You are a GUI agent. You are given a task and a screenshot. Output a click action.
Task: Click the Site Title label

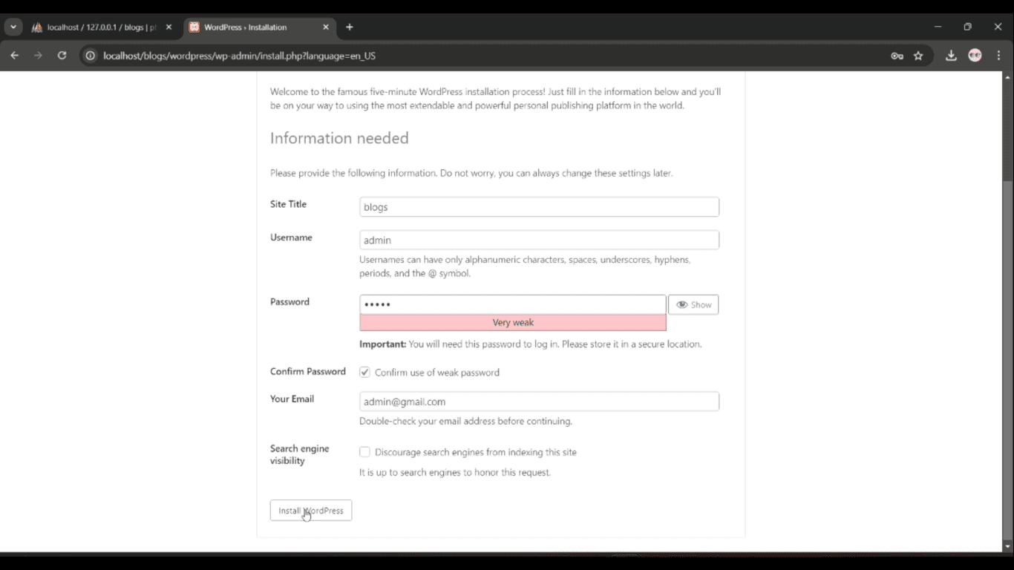click(288, 204)
